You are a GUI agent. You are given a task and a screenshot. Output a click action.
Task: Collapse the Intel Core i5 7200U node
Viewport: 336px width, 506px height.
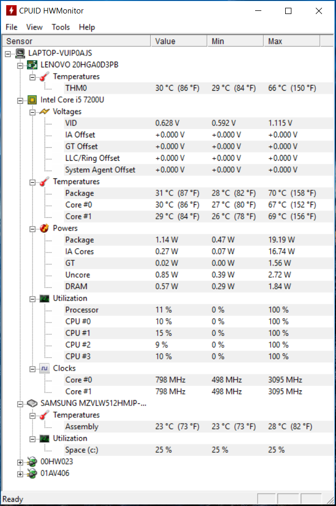click(x=20, y=101)
